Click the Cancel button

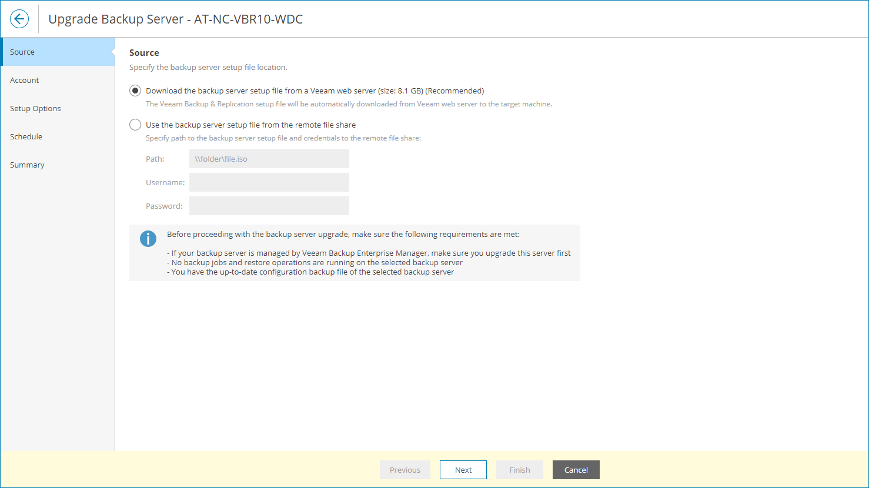click(x=576, y=470)
